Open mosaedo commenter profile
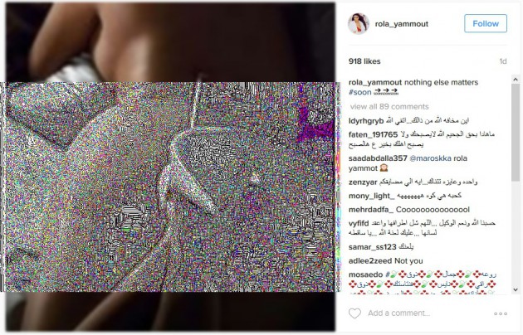This screenshot has width=523, height=335. [365, 274]
